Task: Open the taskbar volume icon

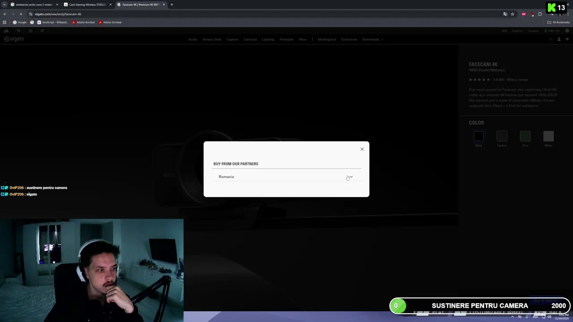Action: click(550, 317)
